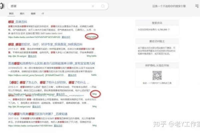The width and height of the screenshot is (200, 133).
Task: Open 【感冒】感冒了怎么办 result title
Action: (x=49, y=82)
